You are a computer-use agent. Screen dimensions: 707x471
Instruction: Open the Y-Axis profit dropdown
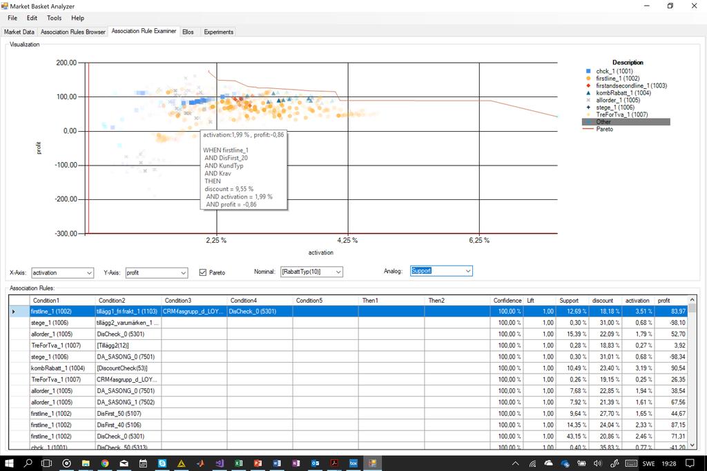pyautogui.click(x=157, y=272)
